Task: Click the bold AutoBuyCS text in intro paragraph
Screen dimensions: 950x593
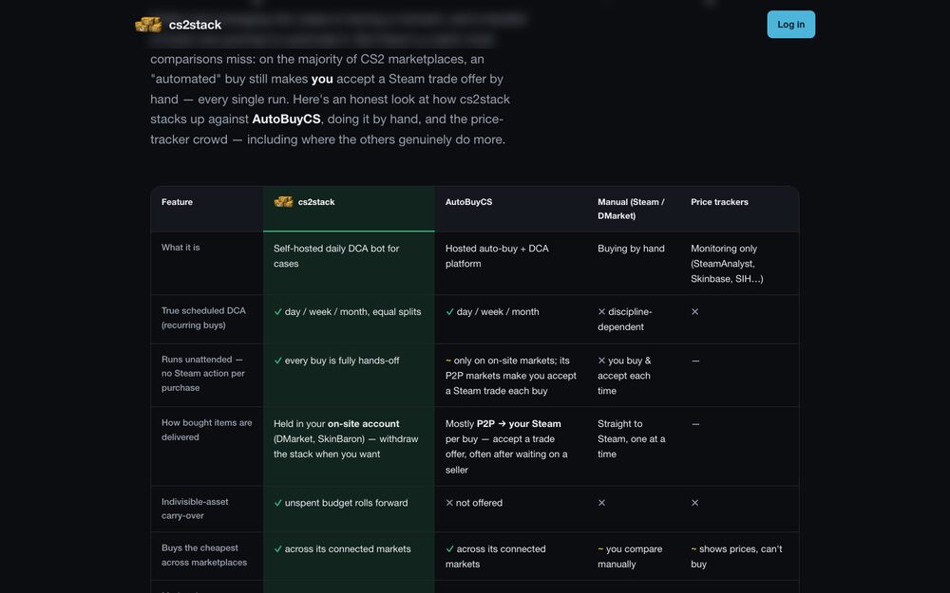Action: coord(286,120)
